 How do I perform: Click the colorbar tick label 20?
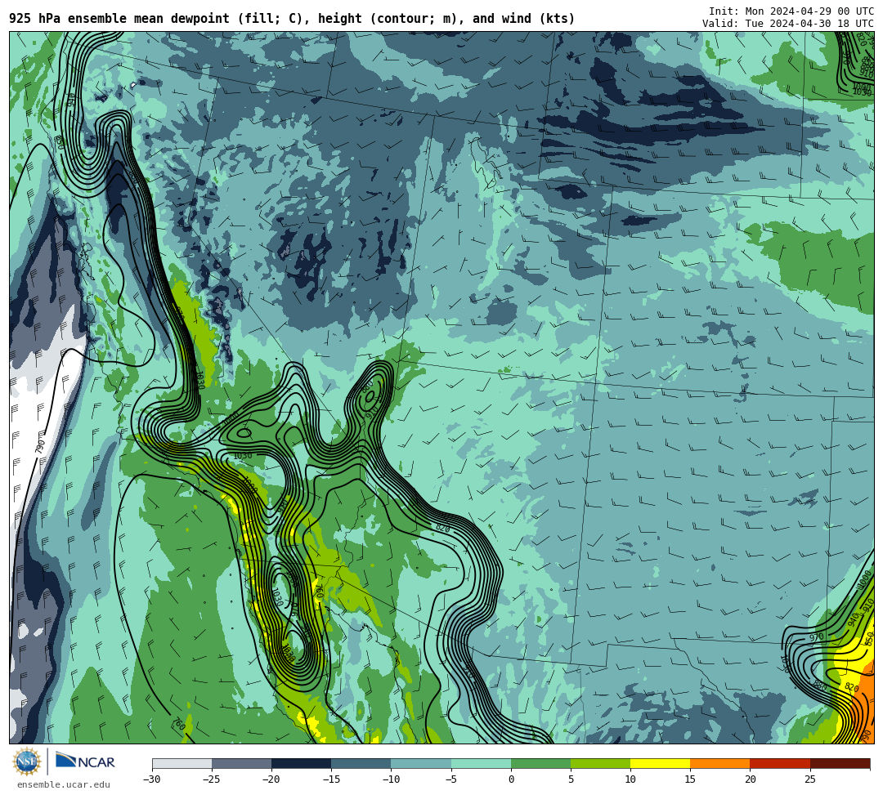pos(750,779)
